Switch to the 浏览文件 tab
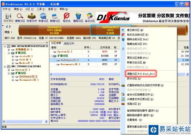The height and width of the screenshot is (135, 191). [x=69, y=44]
